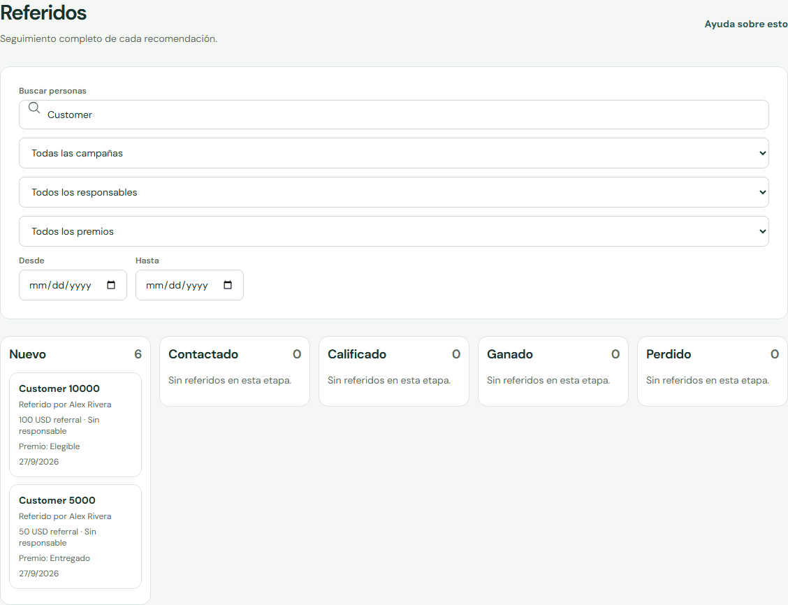Click the Hasta date field

[x=189, y=285]
